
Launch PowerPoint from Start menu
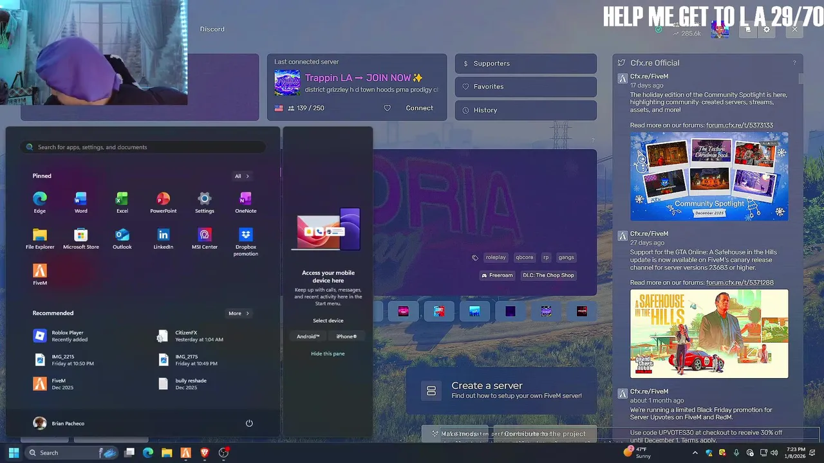pyautogui.click(x=163, y=202)
